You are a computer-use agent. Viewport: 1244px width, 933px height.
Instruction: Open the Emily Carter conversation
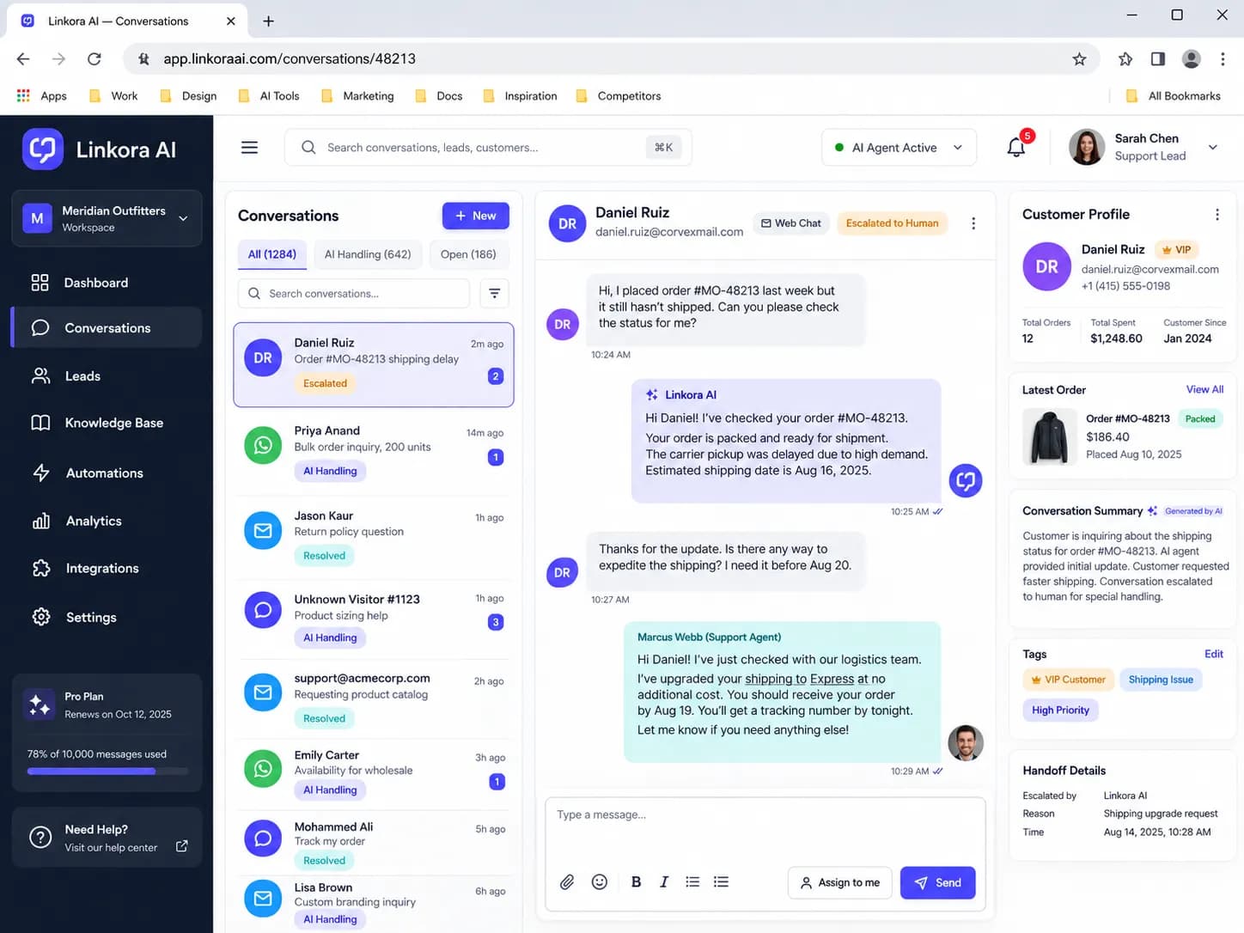coord(374,772)
